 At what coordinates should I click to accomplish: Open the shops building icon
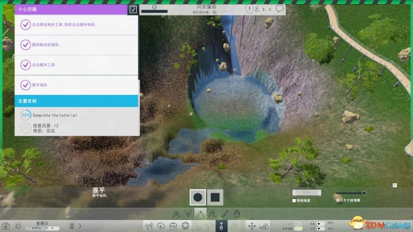[x=173, y=226]
